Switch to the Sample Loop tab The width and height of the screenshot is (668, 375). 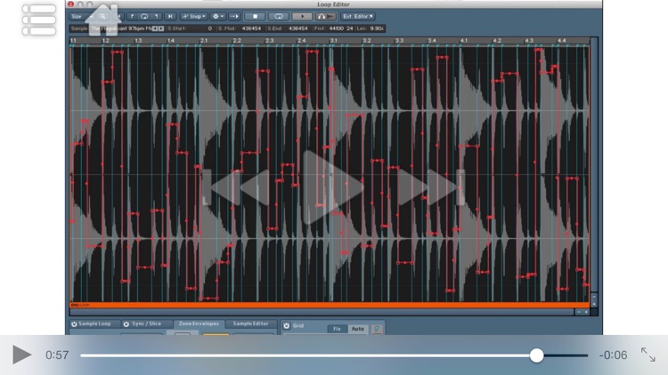pos(94,324)
